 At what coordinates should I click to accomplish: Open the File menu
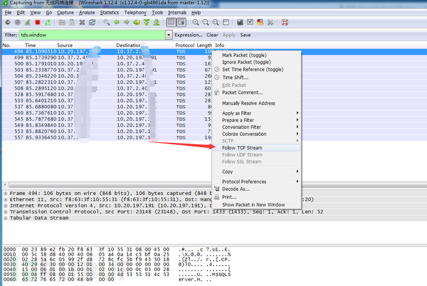click(x=8, y=12)
